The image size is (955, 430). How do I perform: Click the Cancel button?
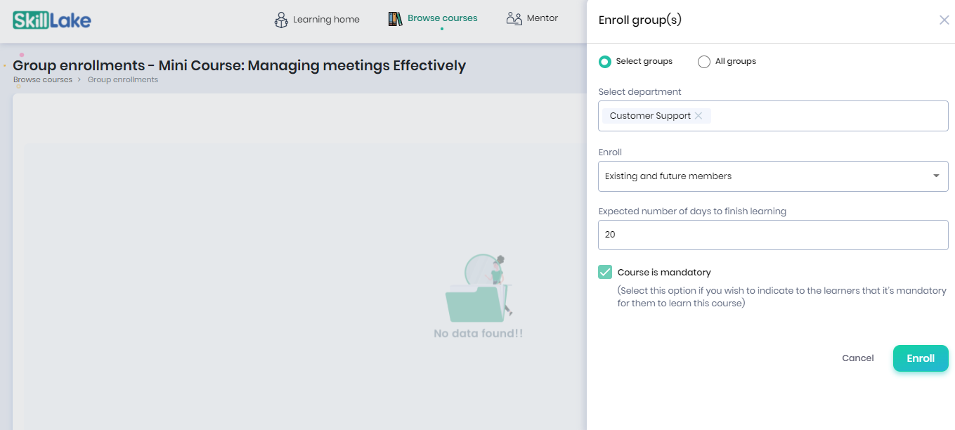[858, 358]
